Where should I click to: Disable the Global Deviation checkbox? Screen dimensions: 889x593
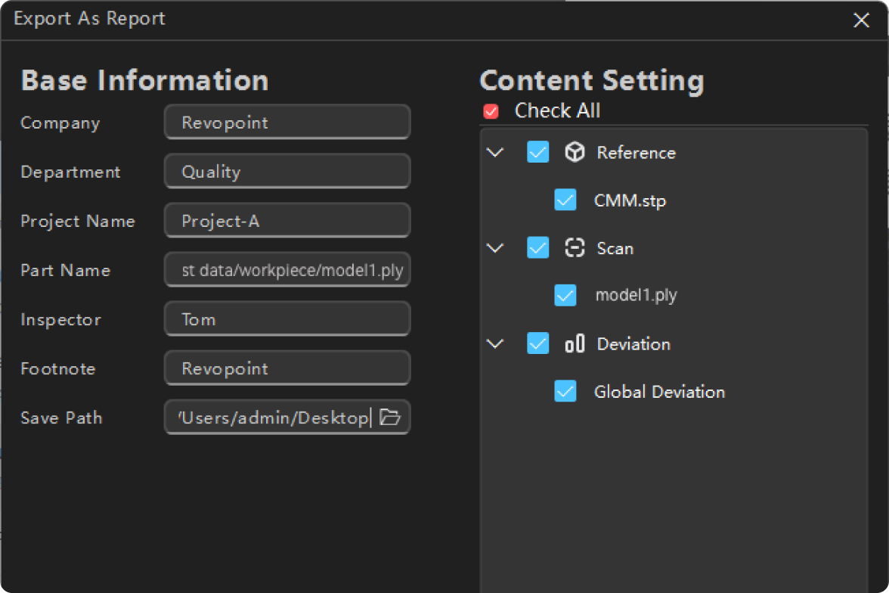point(565,391)
